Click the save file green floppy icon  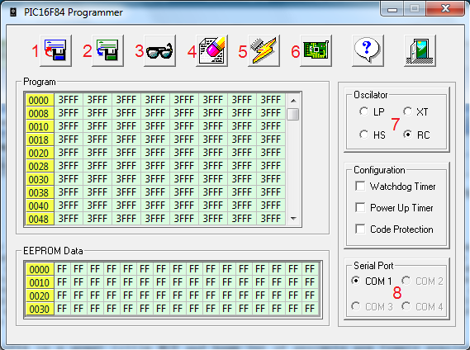pyautogui.click(x=107, y=50)
